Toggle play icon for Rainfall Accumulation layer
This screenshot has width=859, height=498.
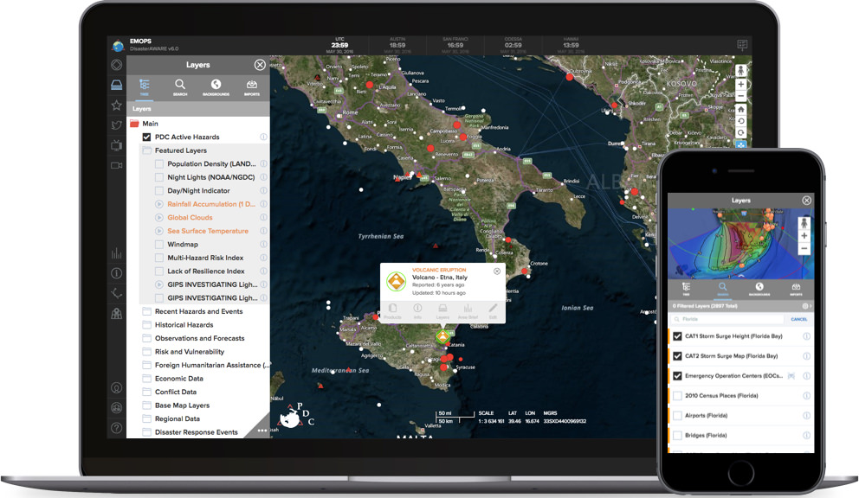click(158, 204)
